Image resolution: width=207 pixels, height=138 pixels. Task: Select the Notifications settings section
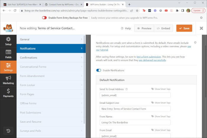pos(51,48)
